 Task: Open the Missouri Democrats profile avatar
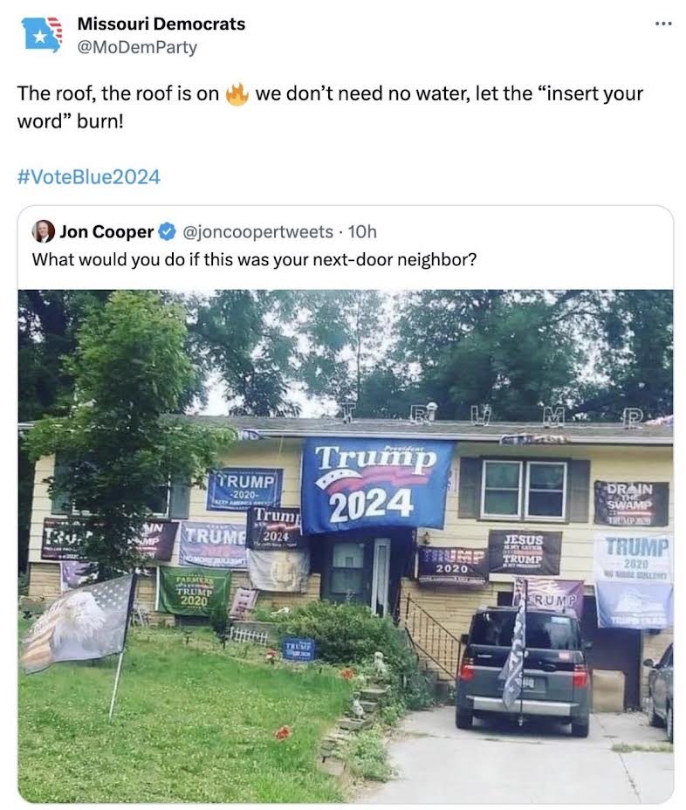tap(42, 34)
